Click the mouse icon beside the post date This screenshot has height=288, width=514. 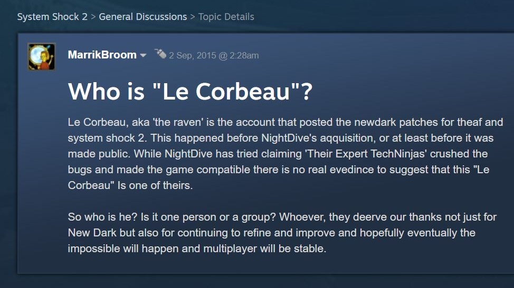coord(160,54)
